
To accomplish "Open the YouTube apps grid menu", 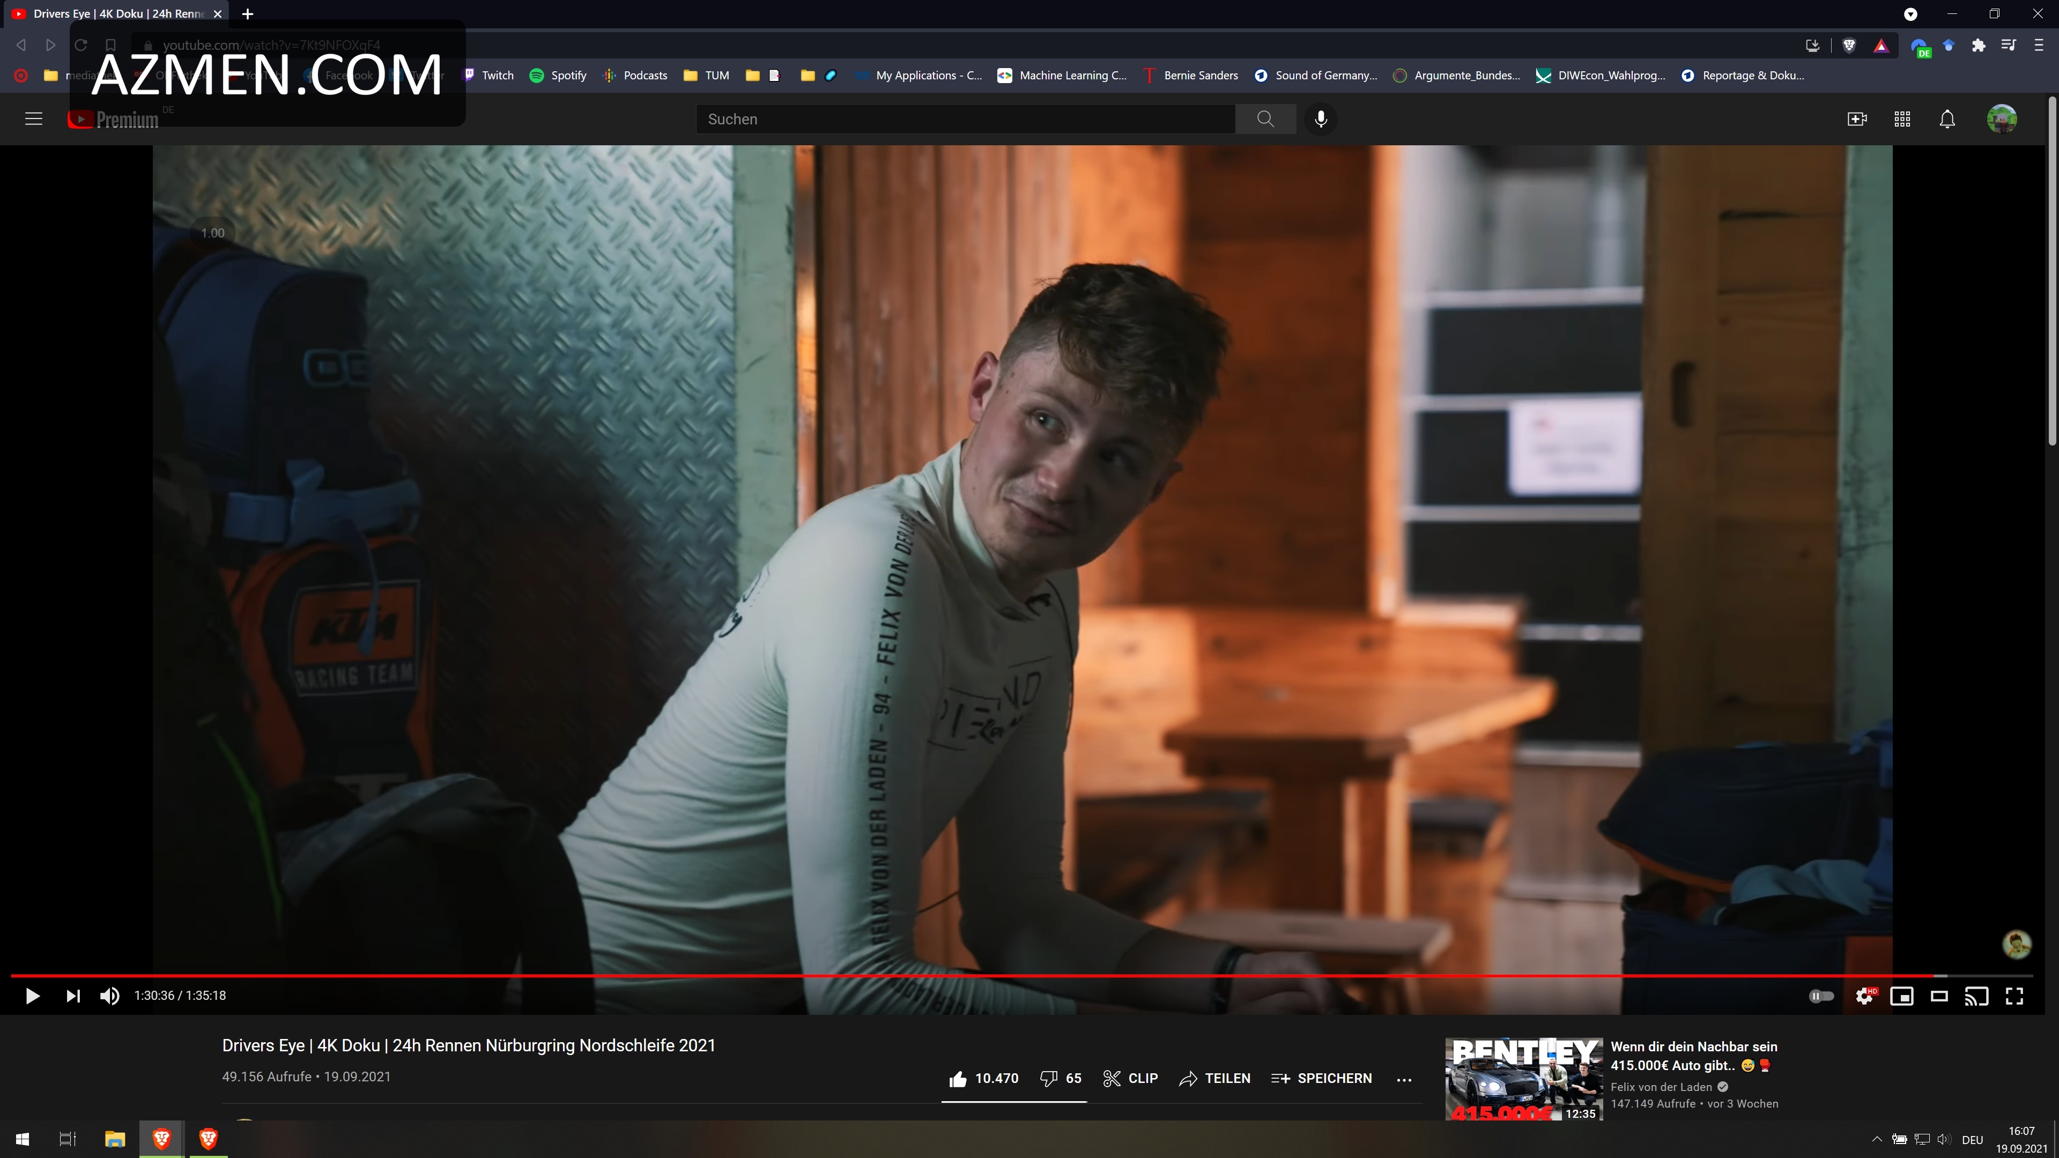I will click(1902, 119).
